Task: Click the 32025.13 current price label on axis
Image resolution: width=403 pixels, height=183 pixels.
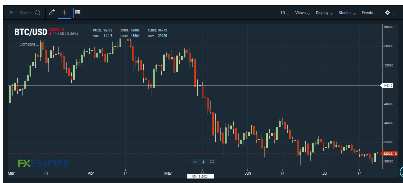Action: coord(390,154)
